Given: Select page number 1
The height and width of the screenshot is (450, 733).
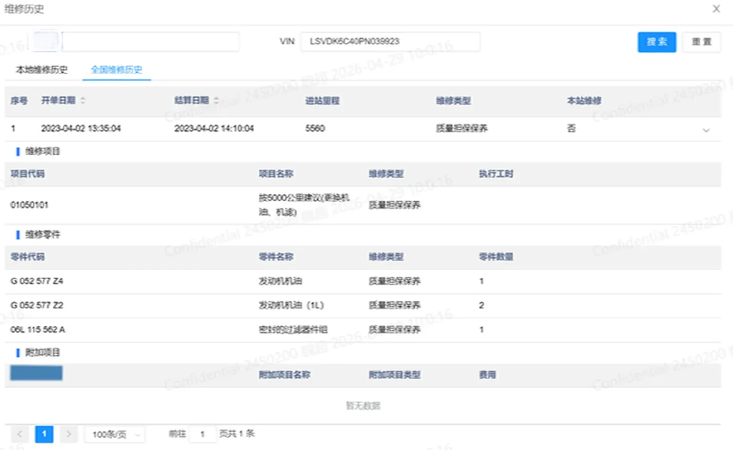Looking at the screenshot, I should pyautogui.click(x=44, y=434).
